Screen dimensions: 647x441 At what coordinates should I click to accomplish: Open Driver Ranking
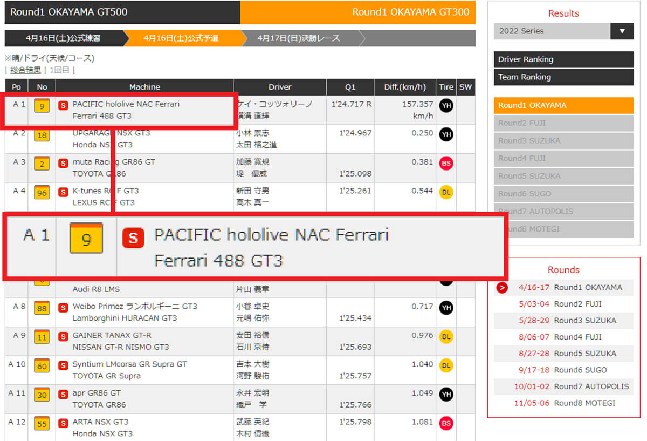point(563,59)
